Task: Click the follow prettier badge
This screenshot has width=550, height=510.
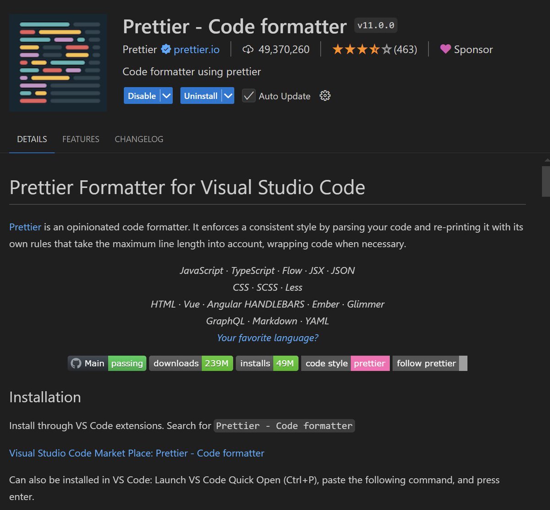Action: (430, 363)
